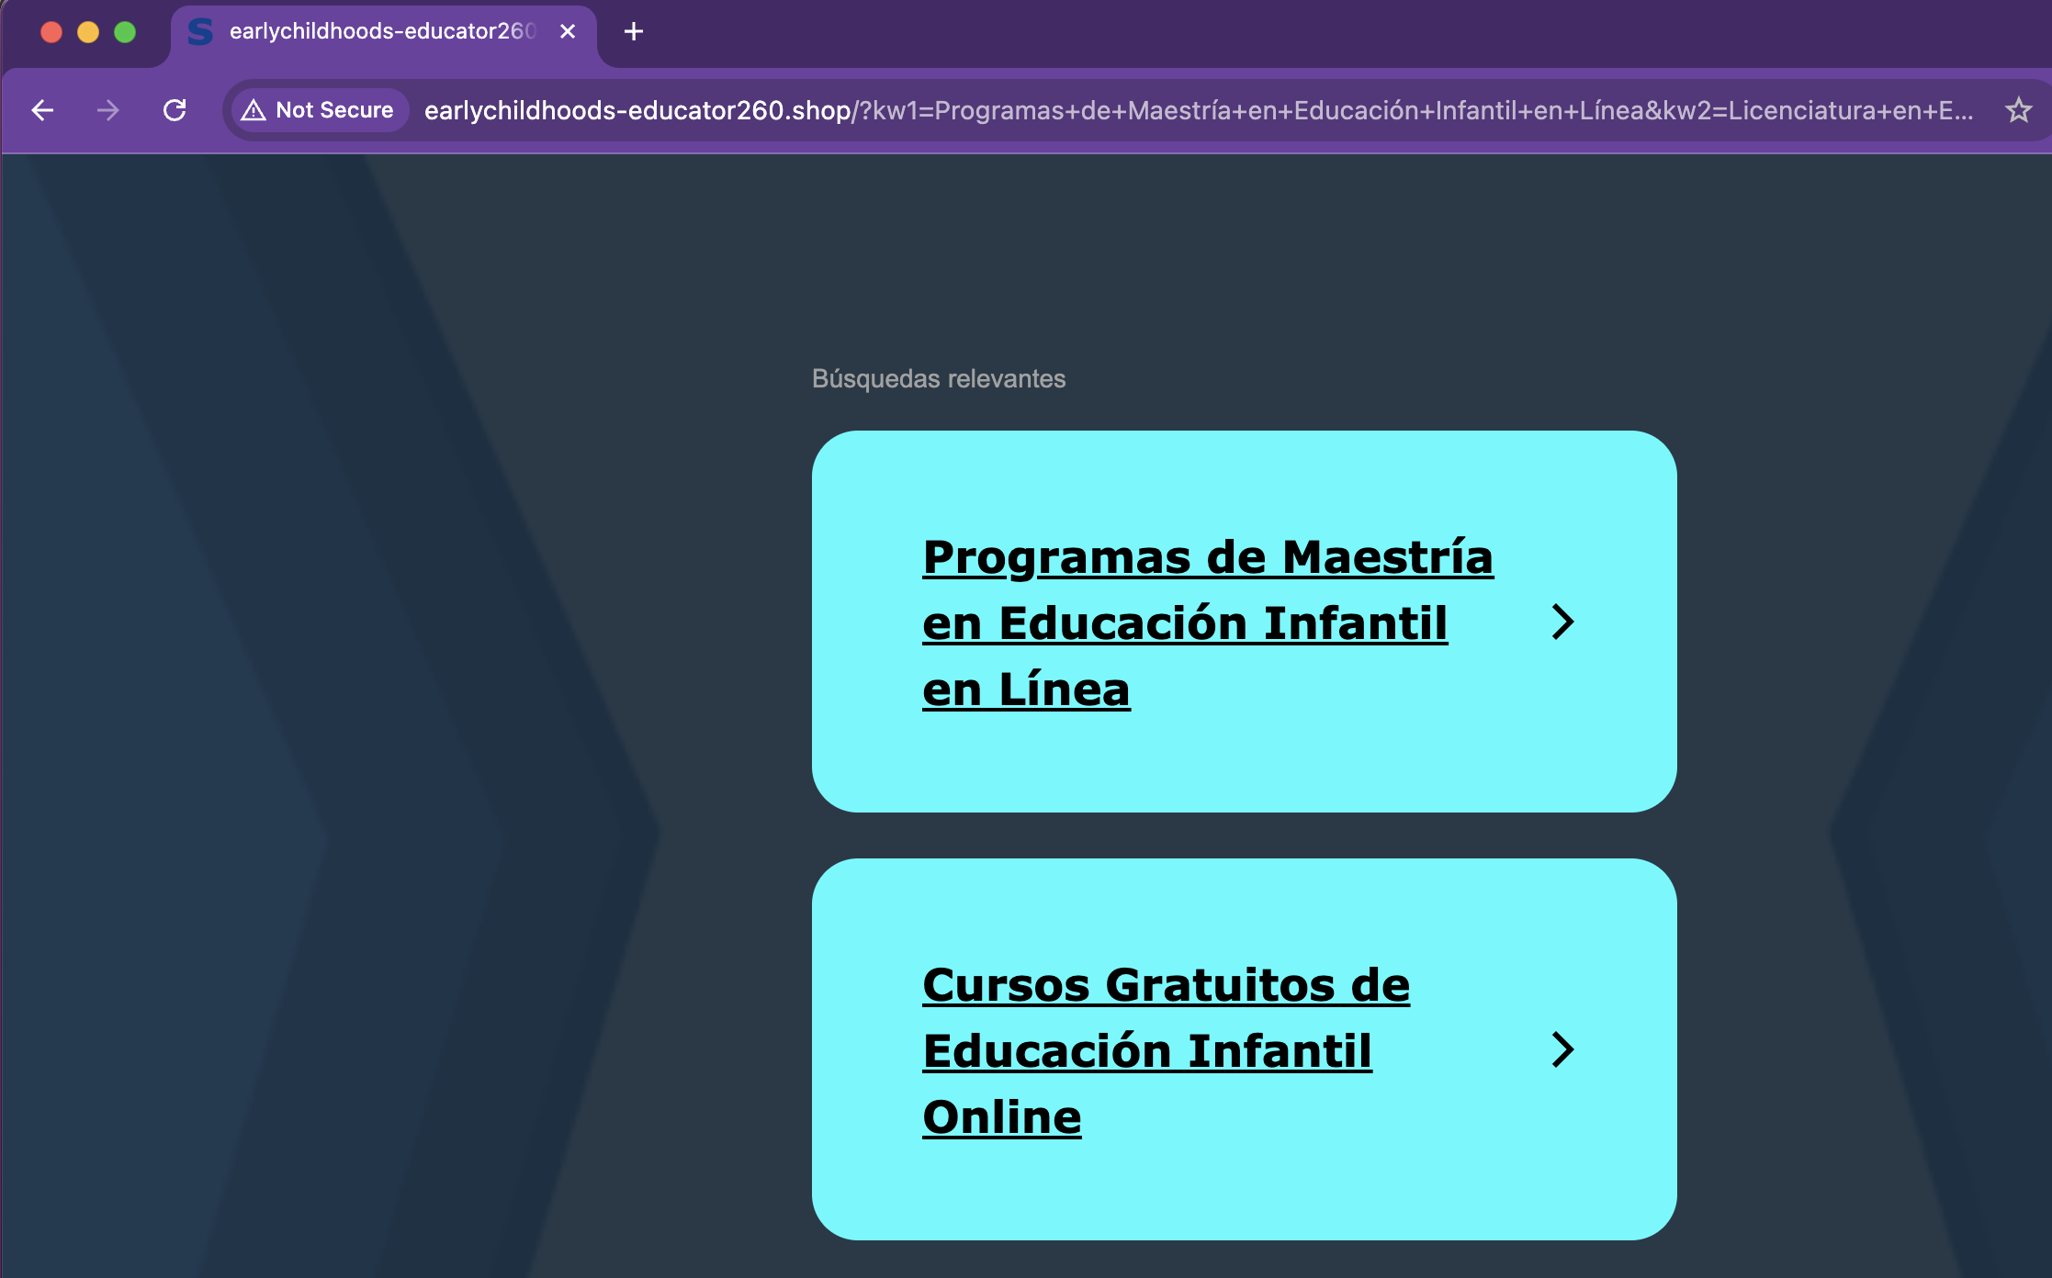
Task: Click the Búsquedas relevantes heading
Action: tap(938, 378)
